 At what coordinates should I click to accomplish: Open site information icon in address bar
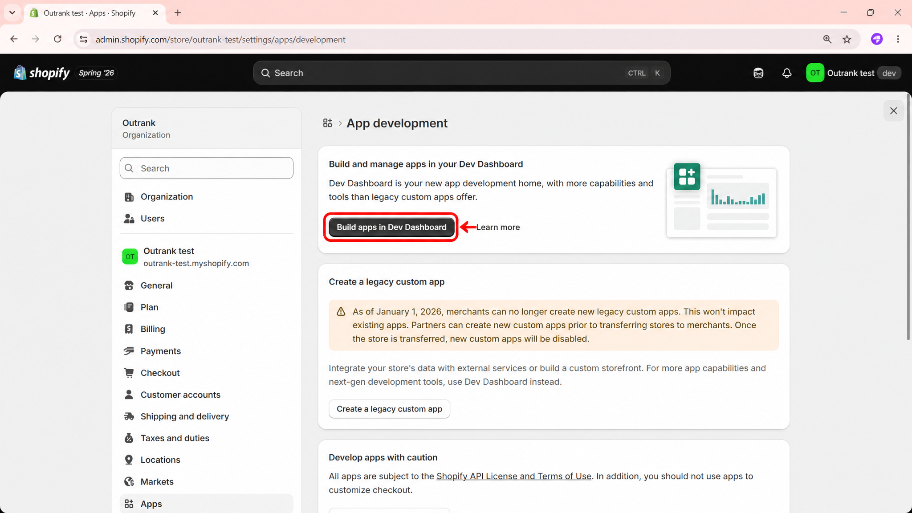84,39
